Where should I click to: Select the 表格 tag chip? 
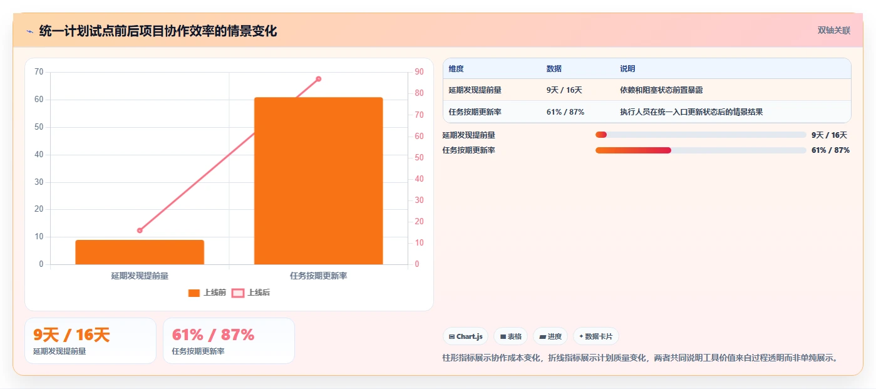coord(510,336)
